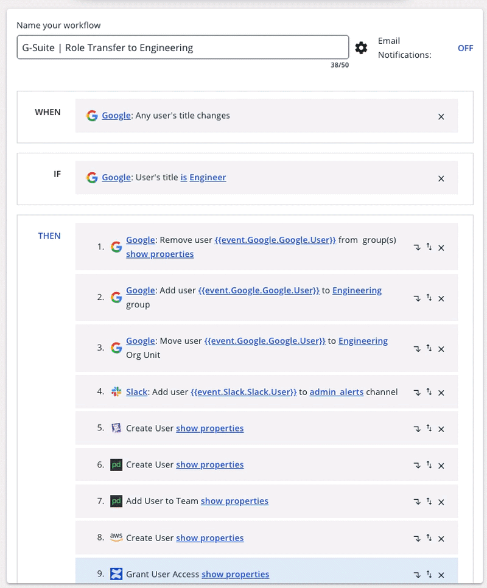
Task: Focus the workflow name input field
Action: pyautogui.click(x=183, y=47)
